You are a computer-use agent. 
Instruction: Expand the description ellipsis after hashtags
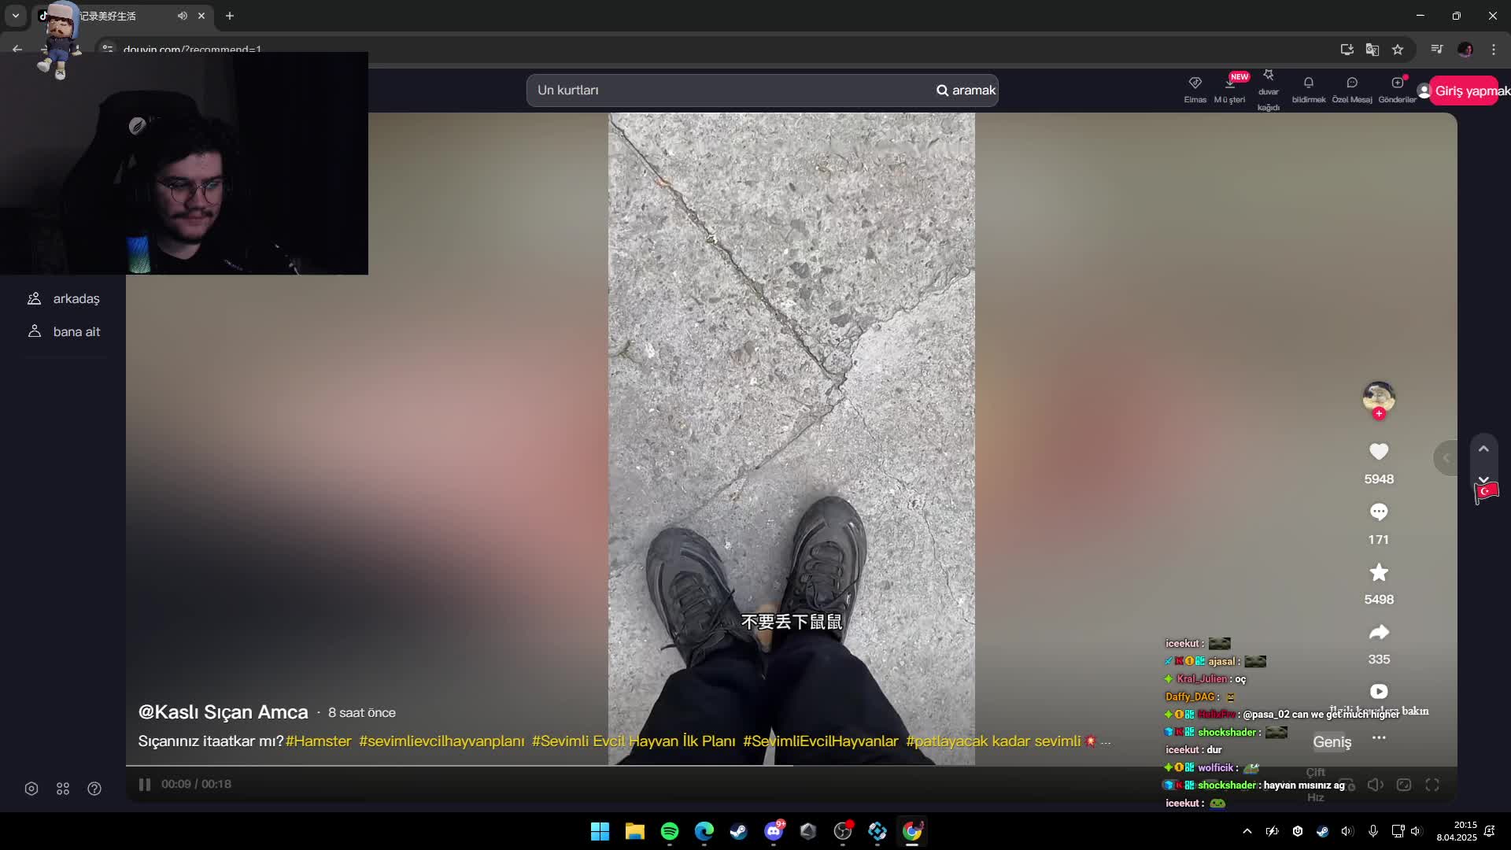point(1106,742)
